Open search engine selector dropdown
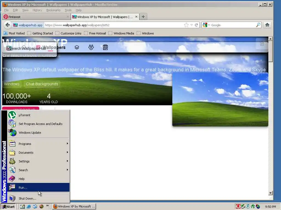The height and width of the screenshot is (210, 281). (206, 25)
